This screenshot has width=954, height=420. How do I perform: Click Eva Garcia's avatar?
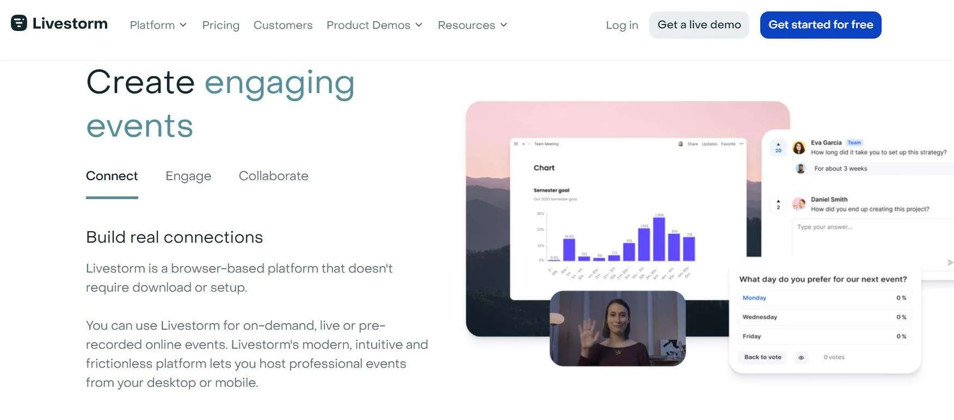click(799, 147)
